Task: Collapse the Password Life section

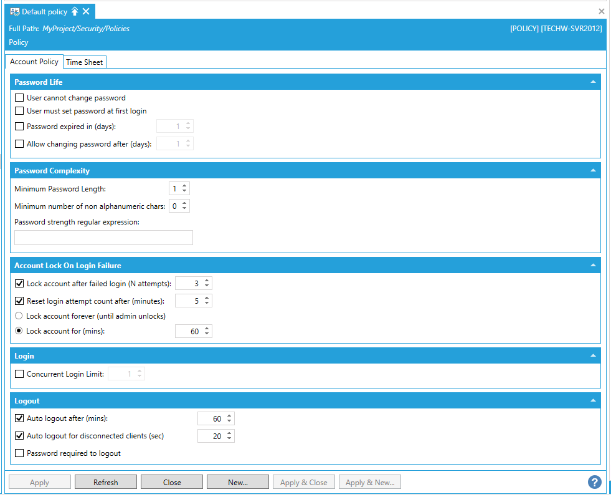Action: (x=592, y=82)
